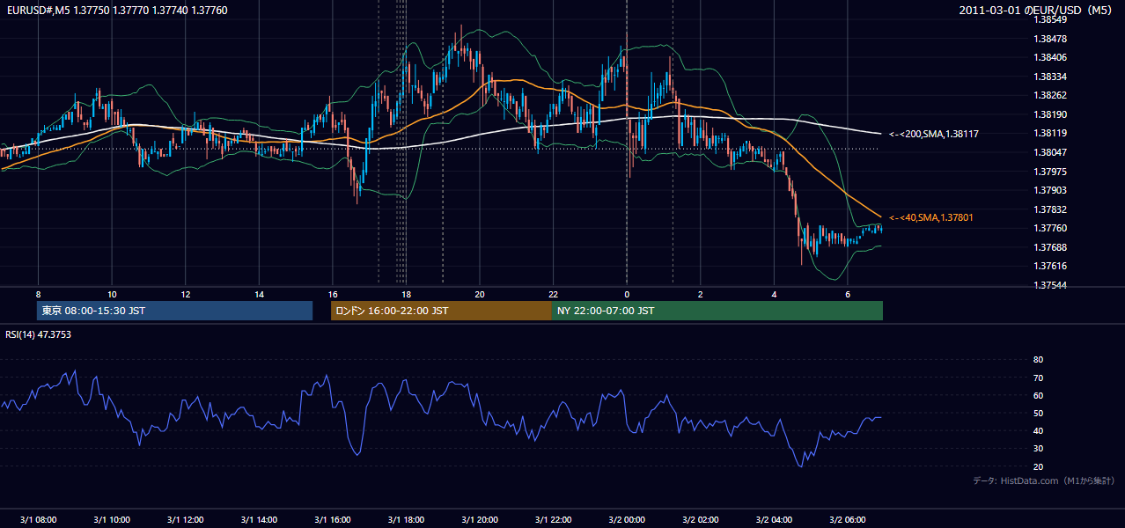Click the 3/1 18:00 bottom time label

pos(406,519)
